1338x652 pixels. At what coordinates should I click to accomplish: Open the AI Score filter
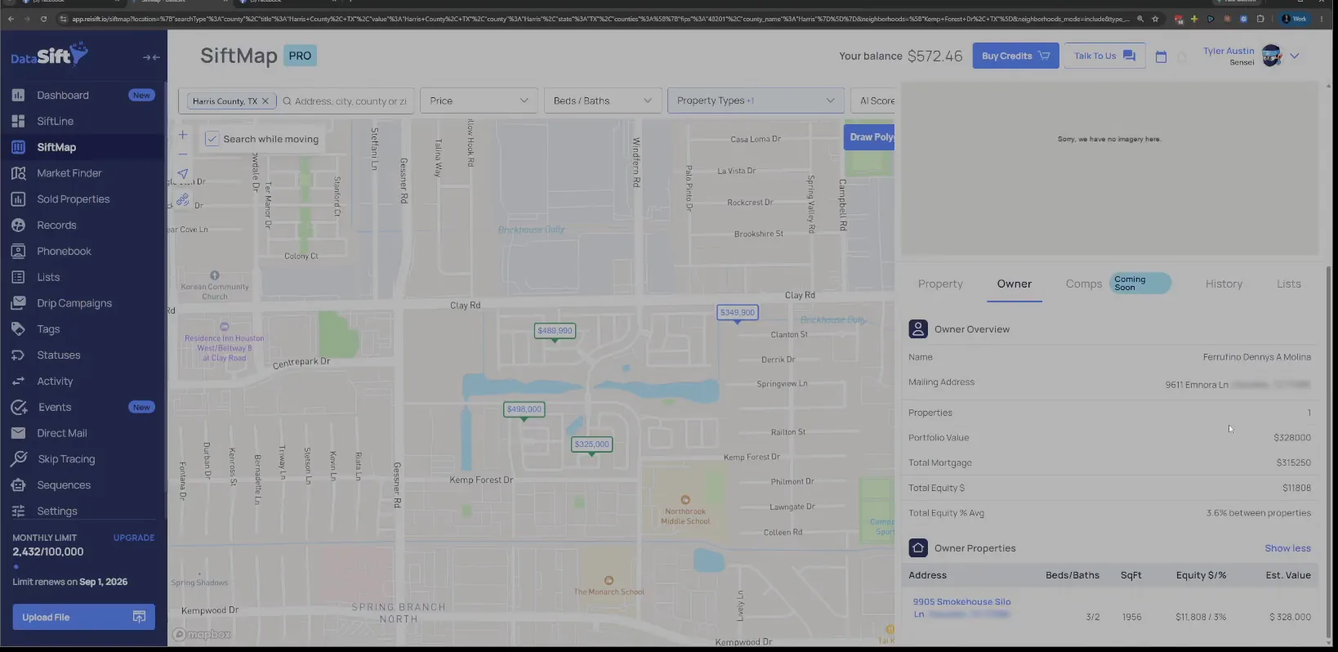click(874, 100)
